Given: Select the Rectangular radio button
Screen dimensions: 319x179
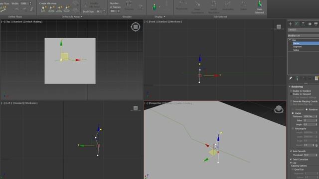Looking at the screenshot, I should (x=293, y=129).
